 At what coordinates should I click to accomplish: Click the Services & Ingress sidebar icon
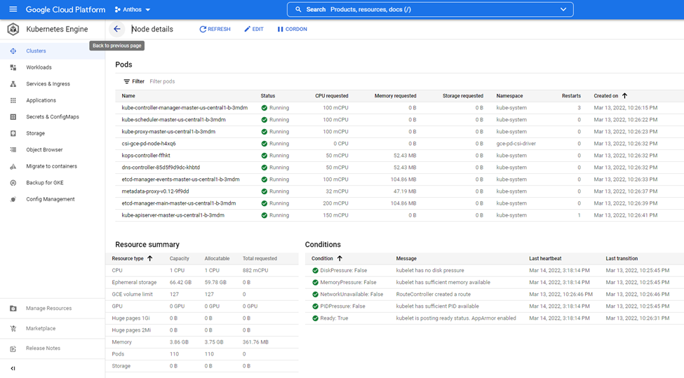(x=13, y=84)
